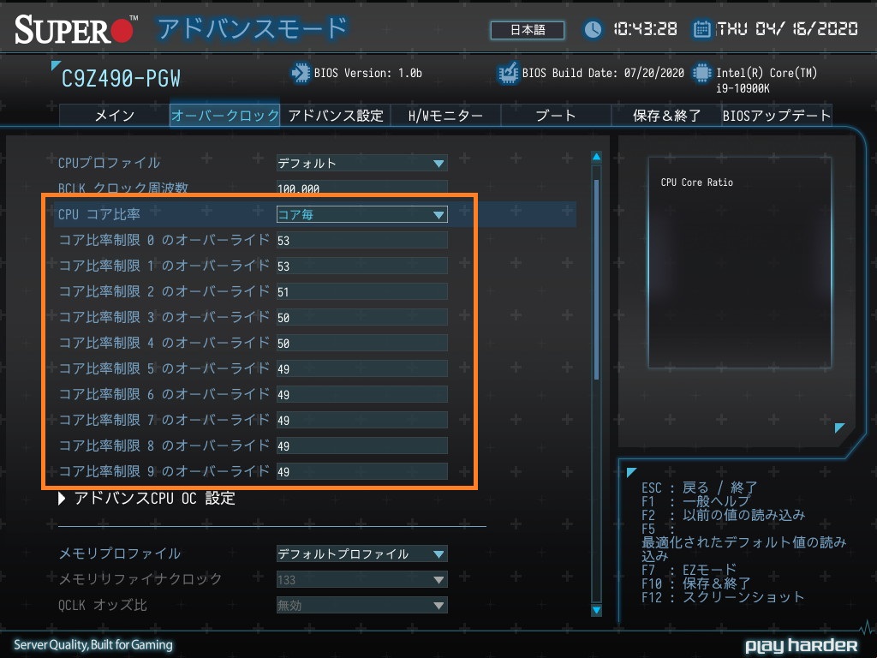Click the BCLK クロック周波数 value field
The width and height of the screenshot is (877, 658).
tap(362, 188)
